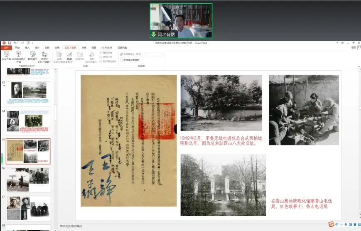Click the microphone voice input icon in Sogou bar
361x231 pixels.
pyautogui.click(x=346, y=224)
